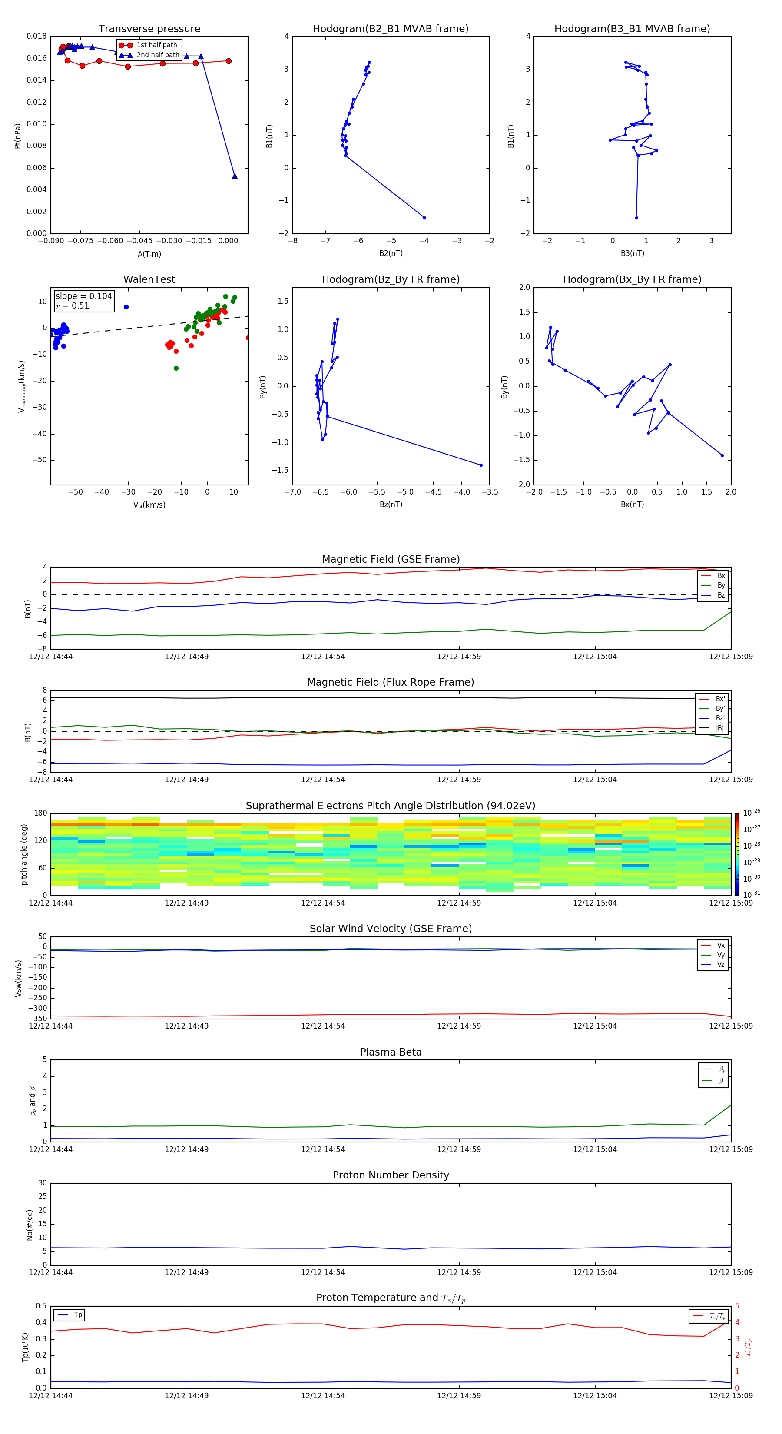Click the 'Plasma Beta' panel title
Viewport: 782px width, 1434px height.
391,1052
